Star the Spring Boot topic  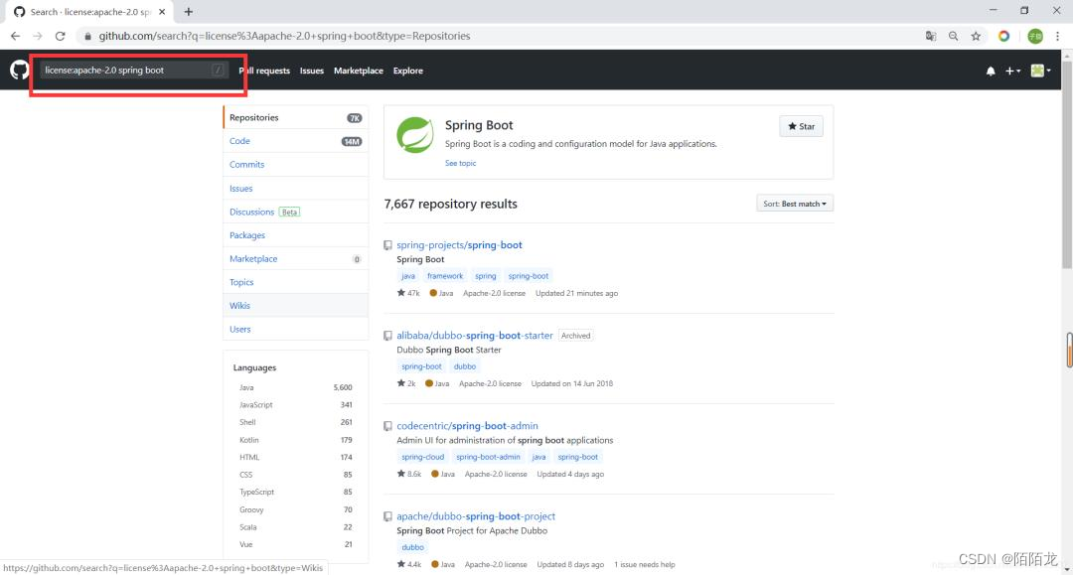coord(801,126)
